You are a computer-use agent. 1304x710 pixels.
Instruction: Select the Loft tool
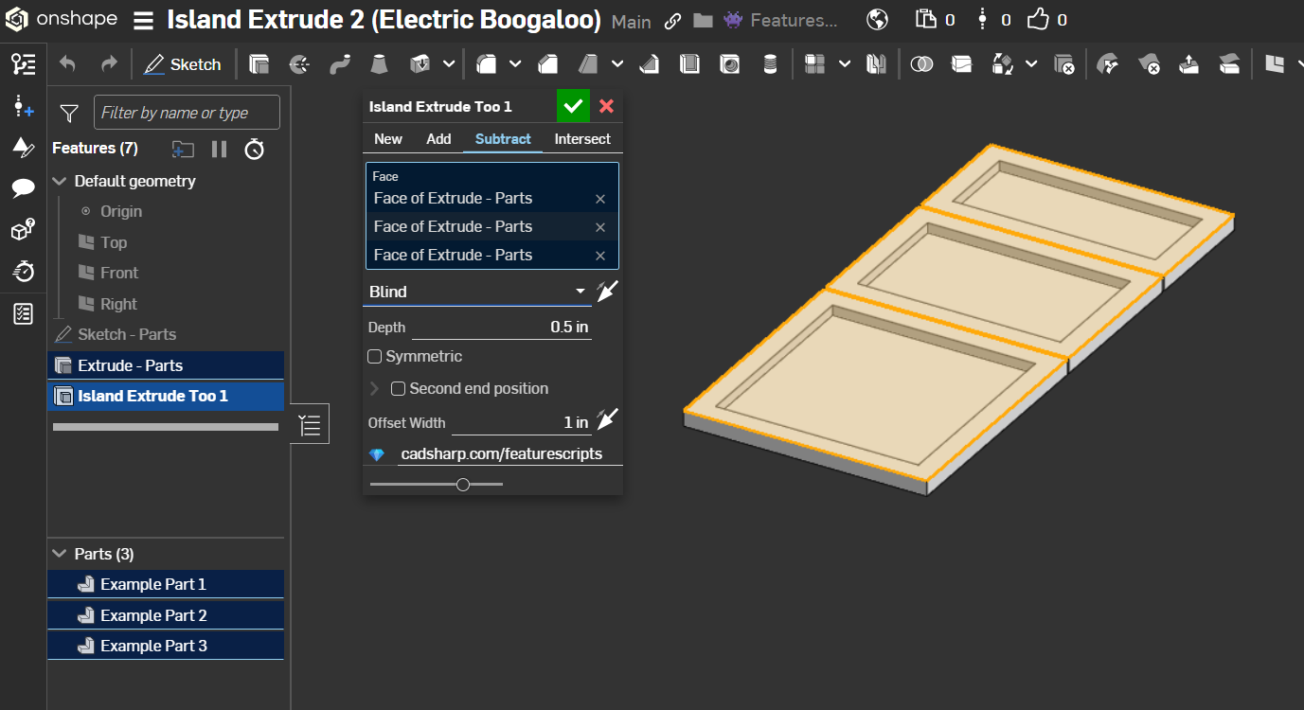click(379, 64)
